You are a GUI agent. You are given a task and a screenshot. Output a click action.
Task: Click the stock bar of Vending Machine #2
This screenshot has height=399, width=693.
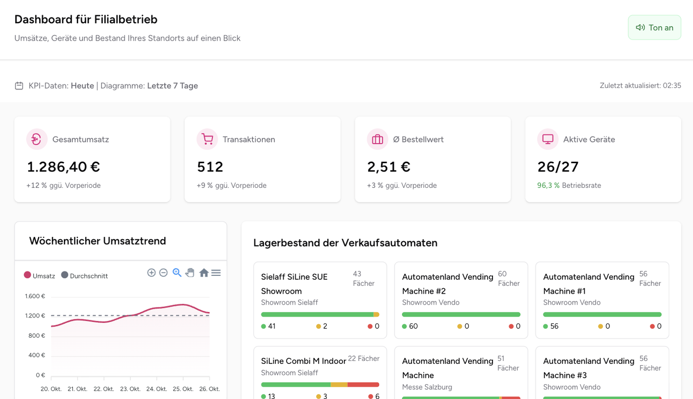pyautogui.click(x=461, y=314)
